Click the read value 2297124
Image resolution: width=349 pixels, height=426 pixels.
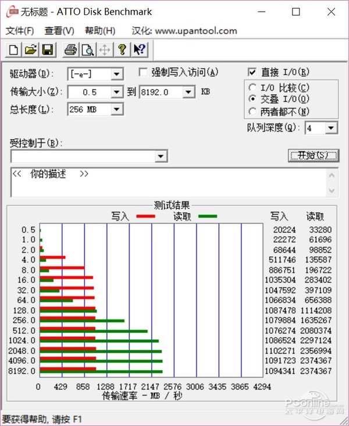pos(316,340)
